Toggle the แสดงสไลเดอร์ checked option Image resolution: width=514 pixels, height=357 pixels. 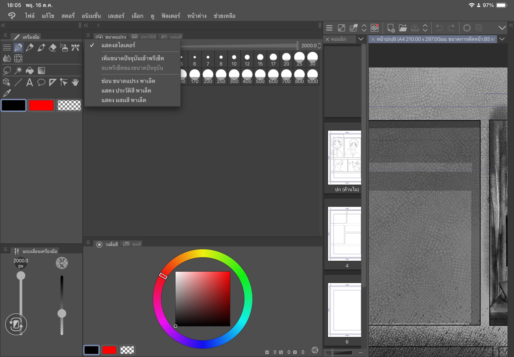118,45
